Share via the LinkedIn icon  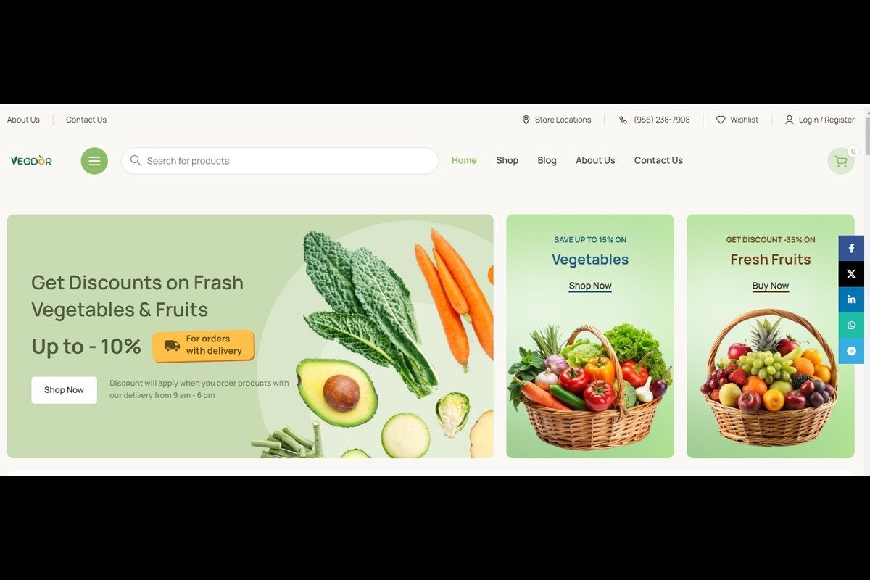pos(851,299)
